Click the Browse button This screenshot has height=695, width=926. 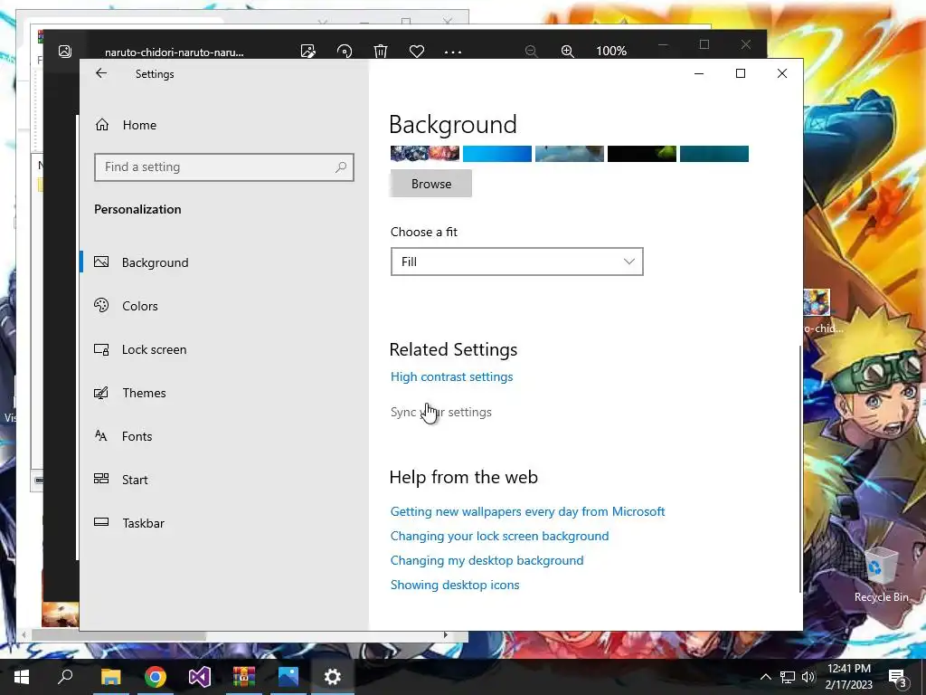tap(431, 184)
